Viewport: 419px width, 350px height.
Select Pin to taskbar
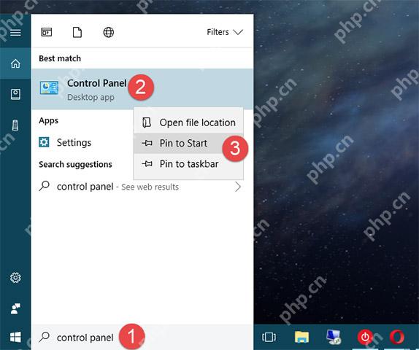pyautogui.click(x=188, y=163)
